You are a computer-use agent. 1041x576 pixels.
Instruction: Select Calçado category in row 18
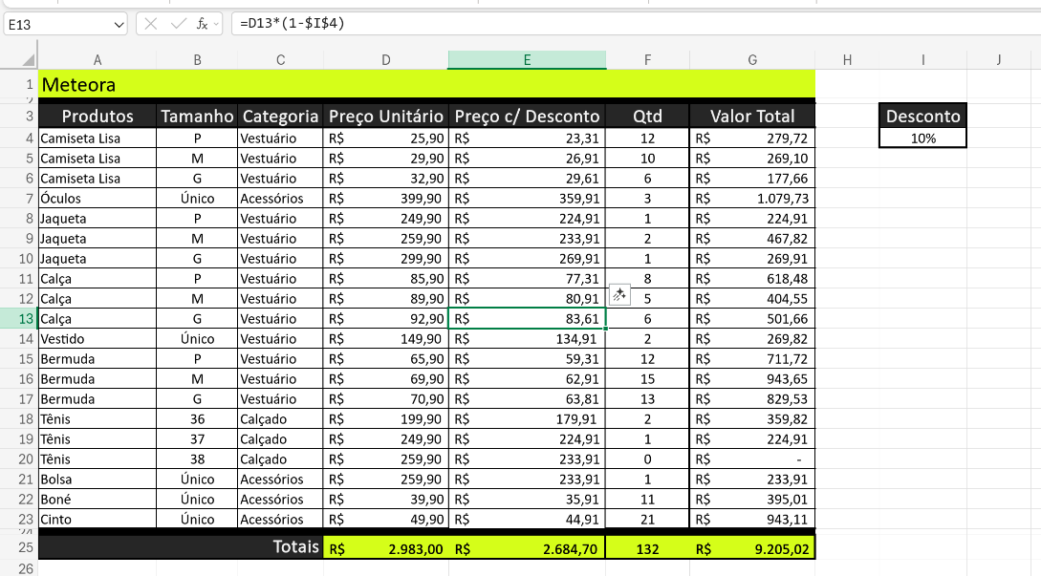[280, 419]
